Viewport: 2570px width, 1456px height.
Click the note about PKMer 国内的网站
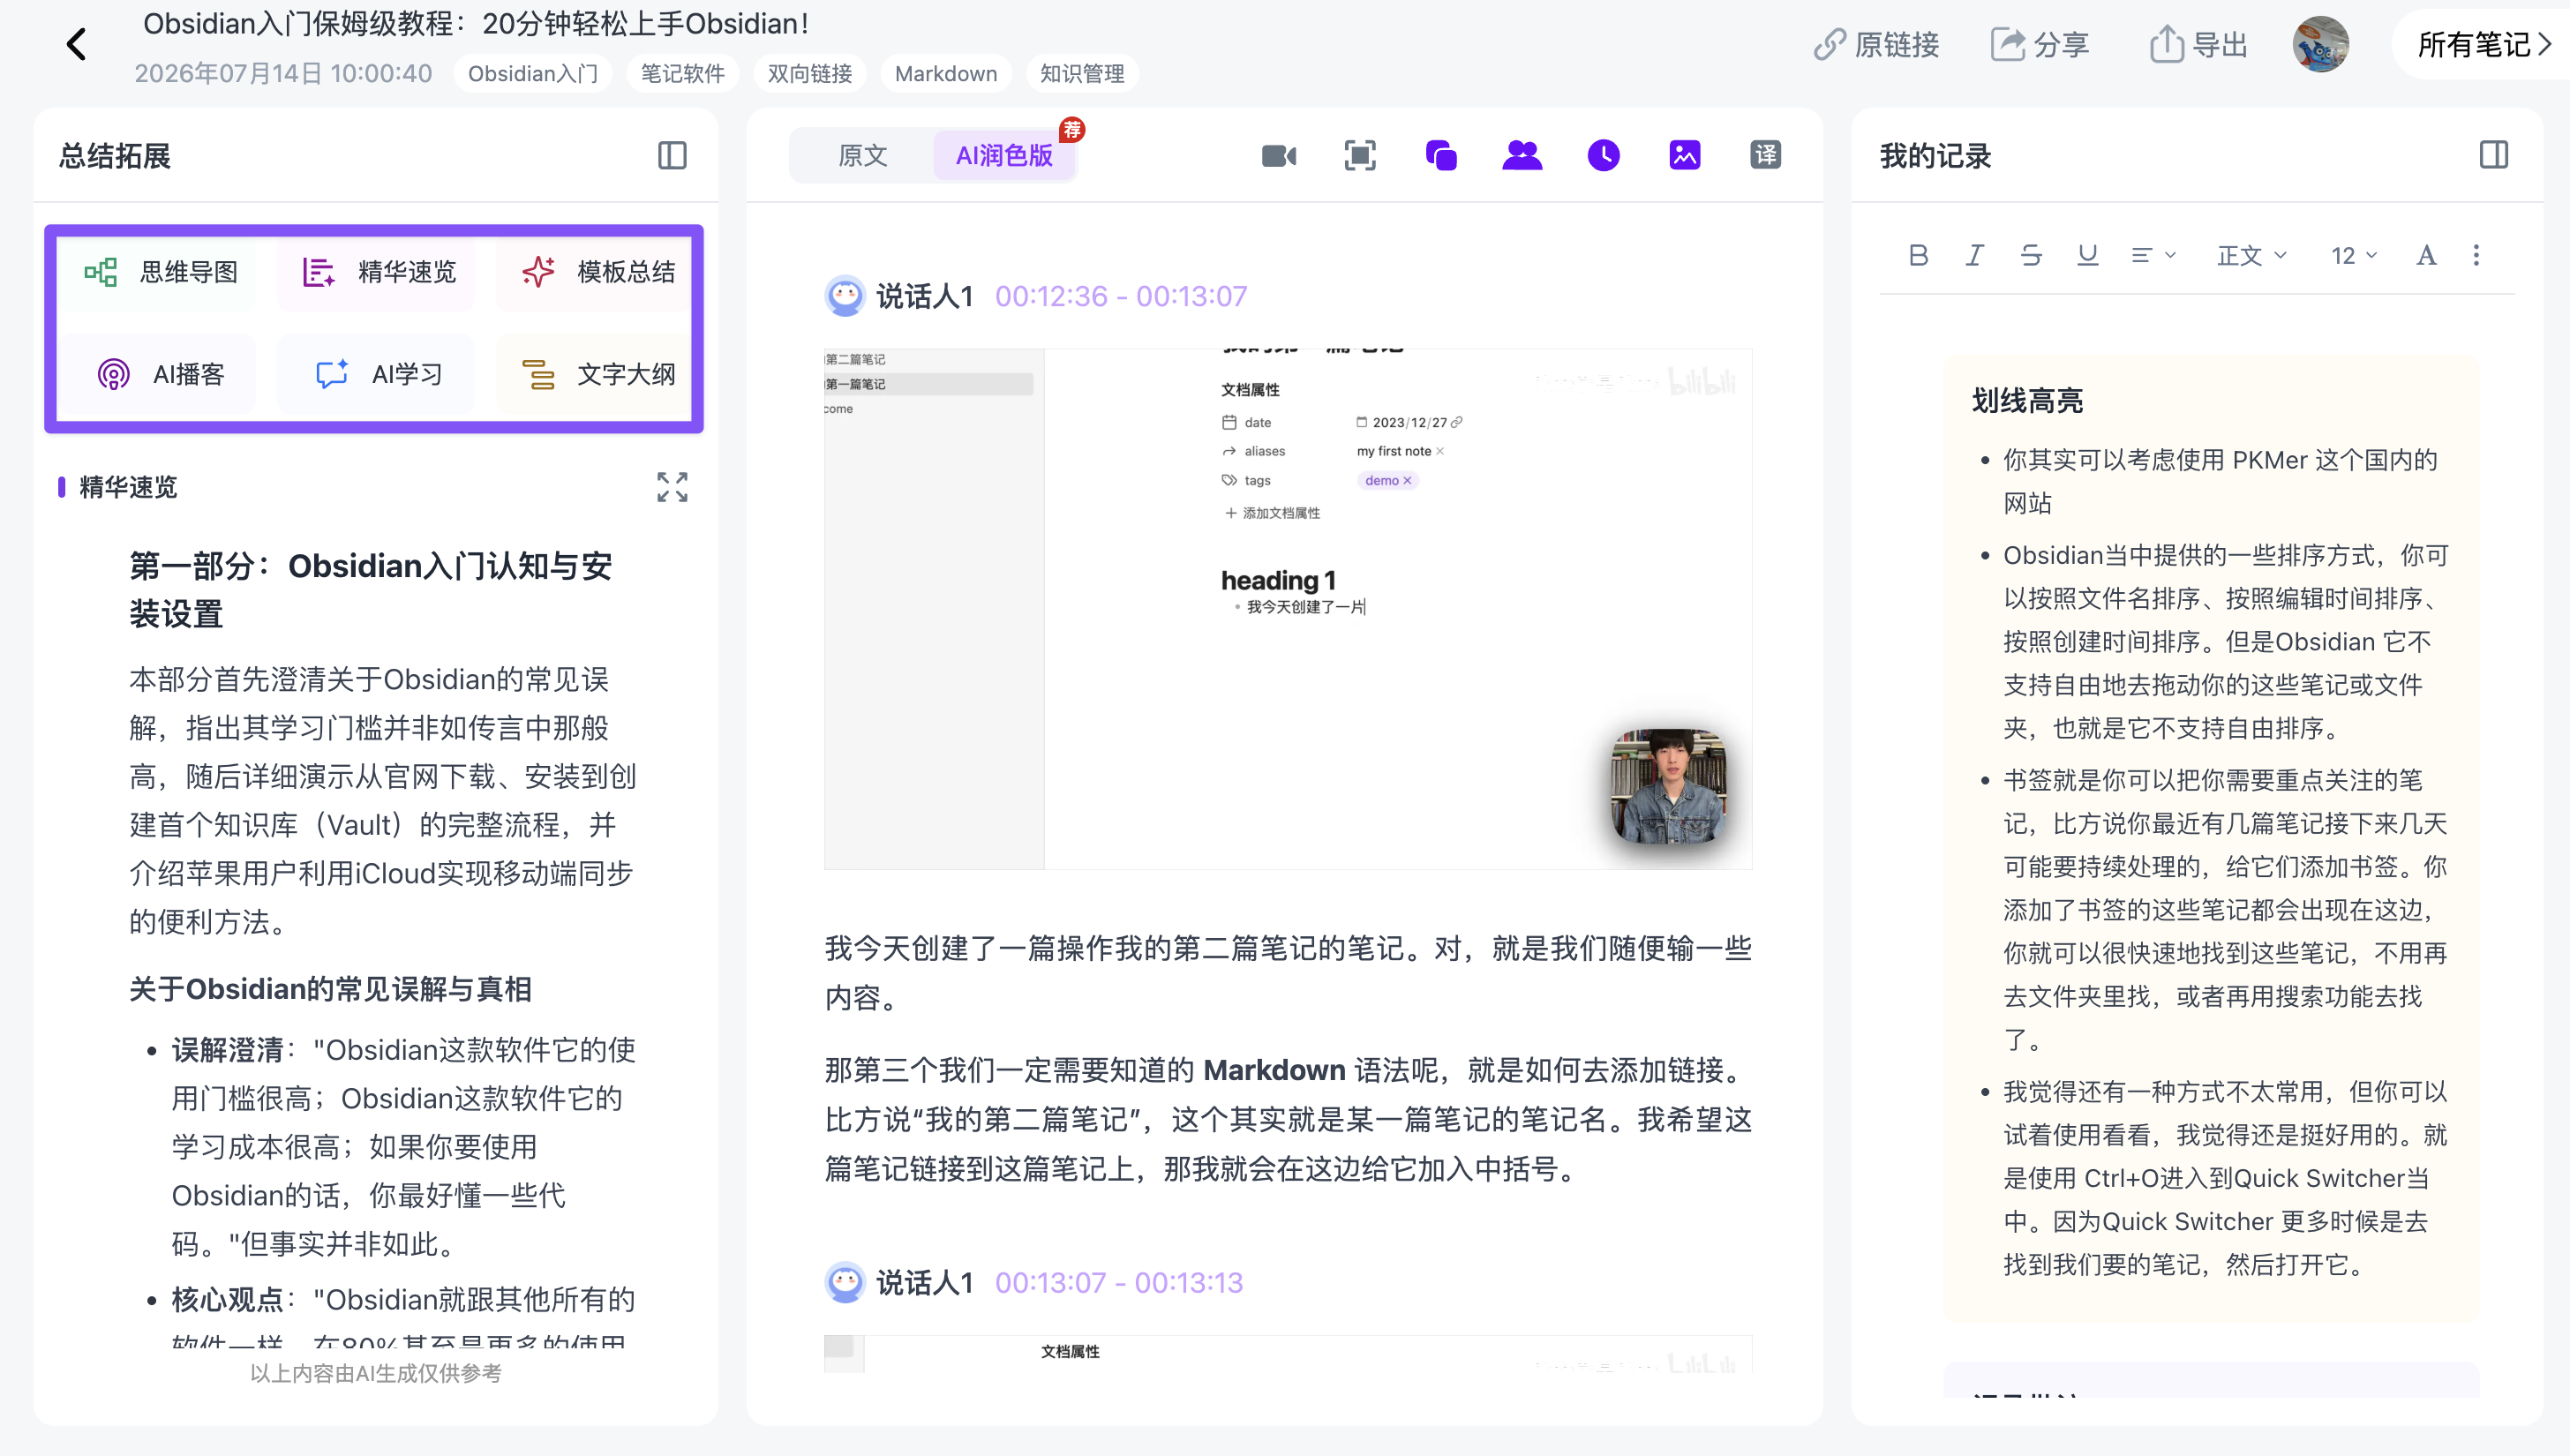click(2220, 481)
